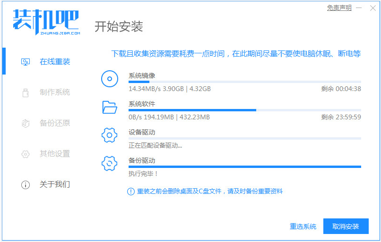381x242 pixels.
Task: Open the 免责声明 link
Action: [339, 8]
